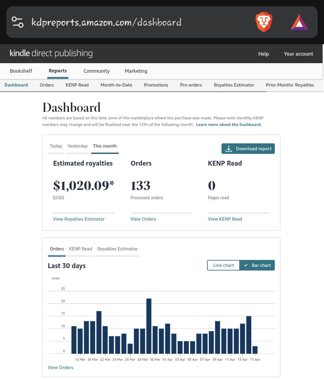Open Royalties Estimator in sub-navigation
324x379 pixels.
tap(234, 85)
